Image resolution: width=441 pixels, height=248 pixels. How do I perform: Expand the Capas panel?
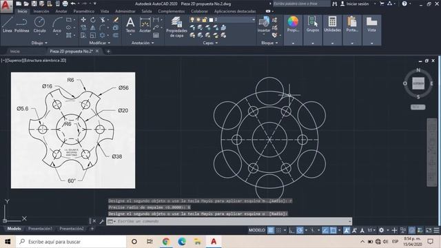coord(210,43)
